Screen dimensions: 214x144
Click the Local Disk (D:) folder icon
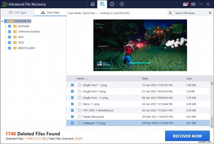(x=11, y=21)
